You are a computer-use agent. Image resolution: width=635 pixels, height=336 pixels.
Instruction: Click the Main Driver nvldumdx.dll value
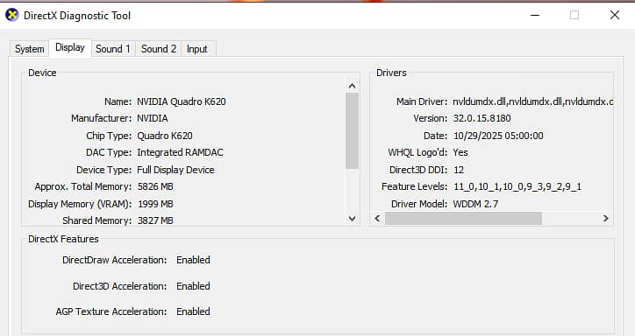533,101
